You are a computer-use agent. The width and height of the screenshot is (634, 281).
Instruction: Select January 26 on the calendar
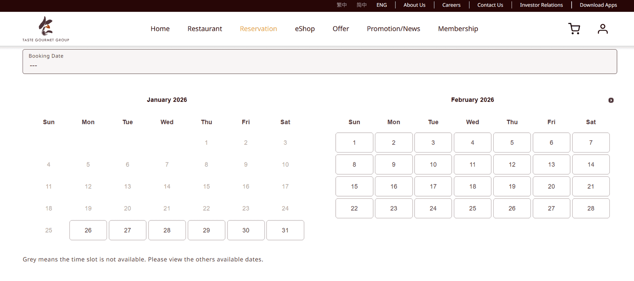[x=88, y=230]
